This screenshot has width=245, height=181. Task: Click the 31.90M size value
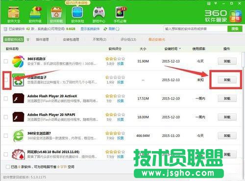[x=143, y=61]
